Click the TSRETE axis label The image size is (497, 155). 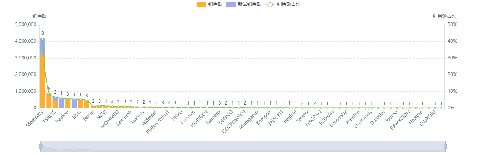(x=49, y=116)
